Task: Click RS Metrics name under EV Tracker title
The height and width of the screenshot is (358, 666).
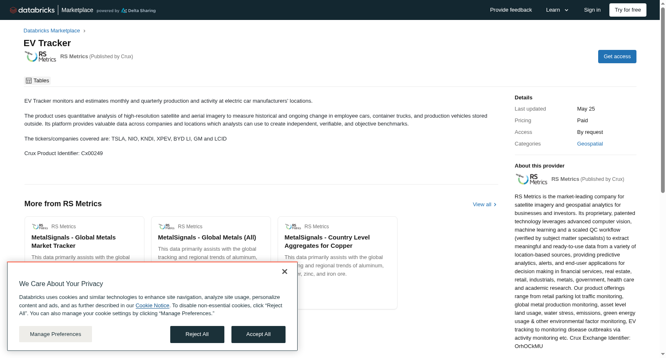Action: [74, 57]
